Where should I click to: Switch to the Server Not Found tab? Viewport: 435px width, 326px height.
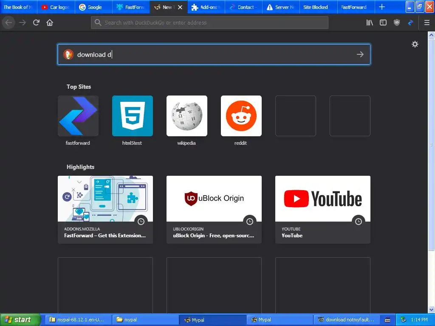point(281,7)
